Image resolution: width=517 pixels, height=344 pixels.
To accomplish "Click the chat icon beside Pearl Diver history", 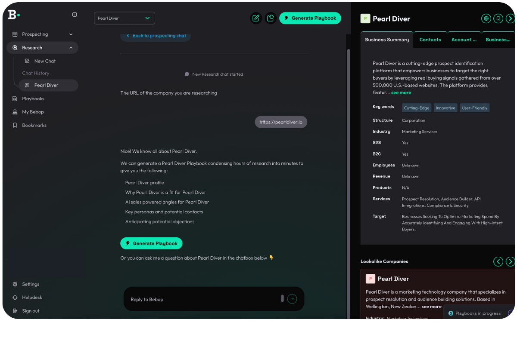I will pyautogui.click(x=27, y=85).
